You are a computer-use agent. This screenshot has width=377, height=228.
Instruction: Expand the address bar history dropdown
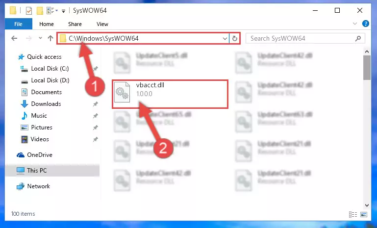(x=225, y=38)
